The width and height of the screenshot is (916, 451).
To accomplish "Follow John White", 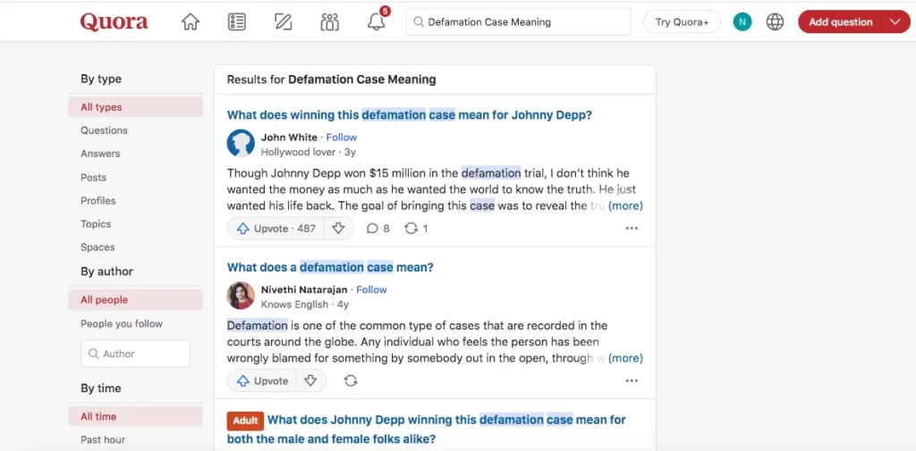I will (341, 138).
